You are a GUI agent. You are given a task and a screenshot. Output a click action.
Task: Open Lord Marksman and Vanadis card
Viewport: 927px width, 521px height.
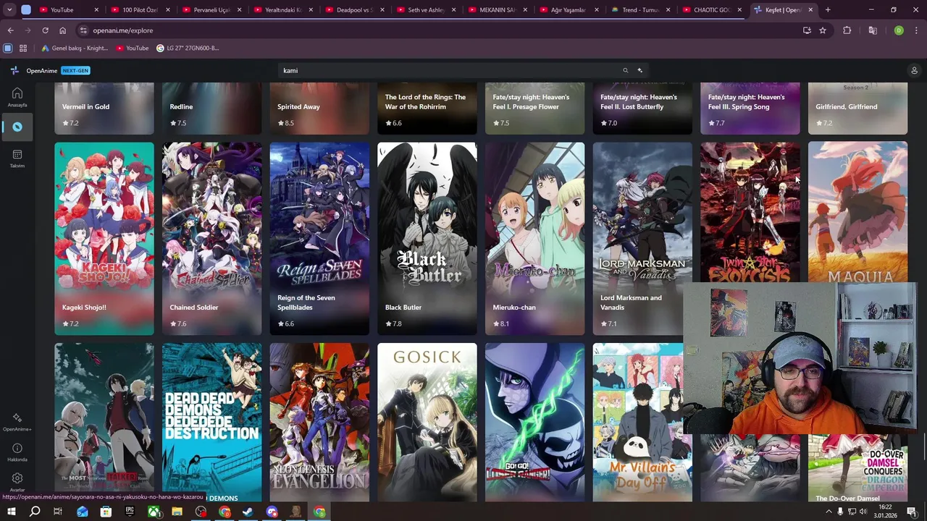(637, 238)
